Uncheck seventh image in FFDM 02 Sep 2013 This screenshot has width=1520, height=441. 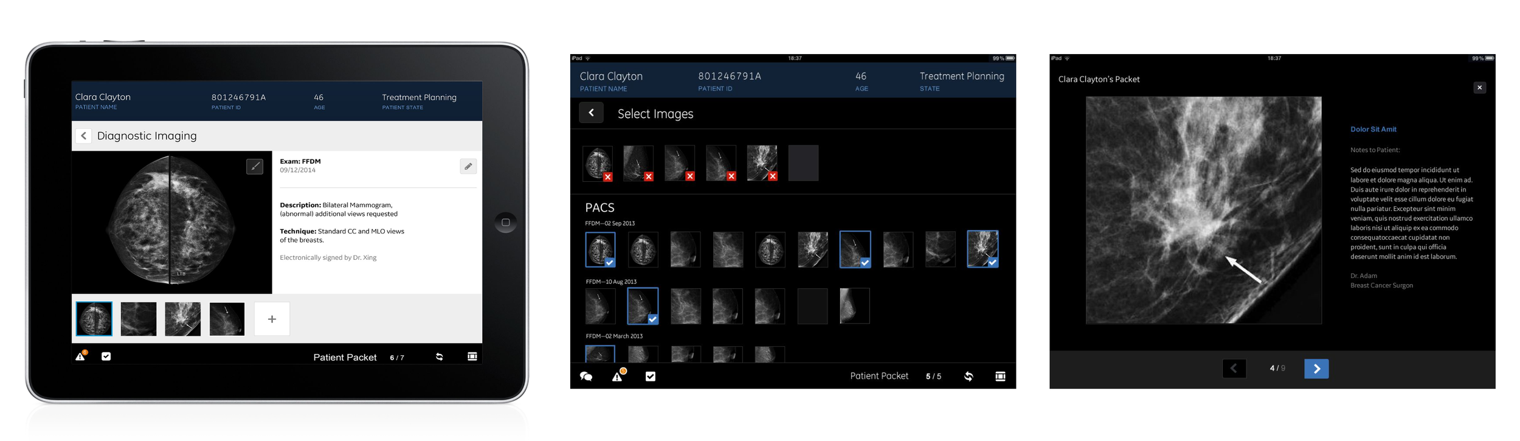pyautogui.click(x=855, y=249)
